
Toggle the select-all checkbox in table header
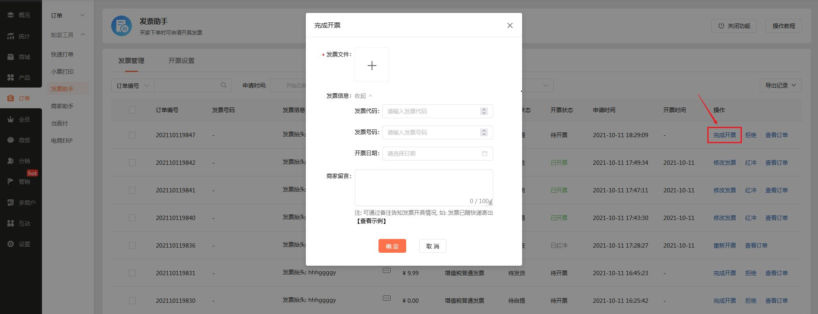(x=132, y=110)
